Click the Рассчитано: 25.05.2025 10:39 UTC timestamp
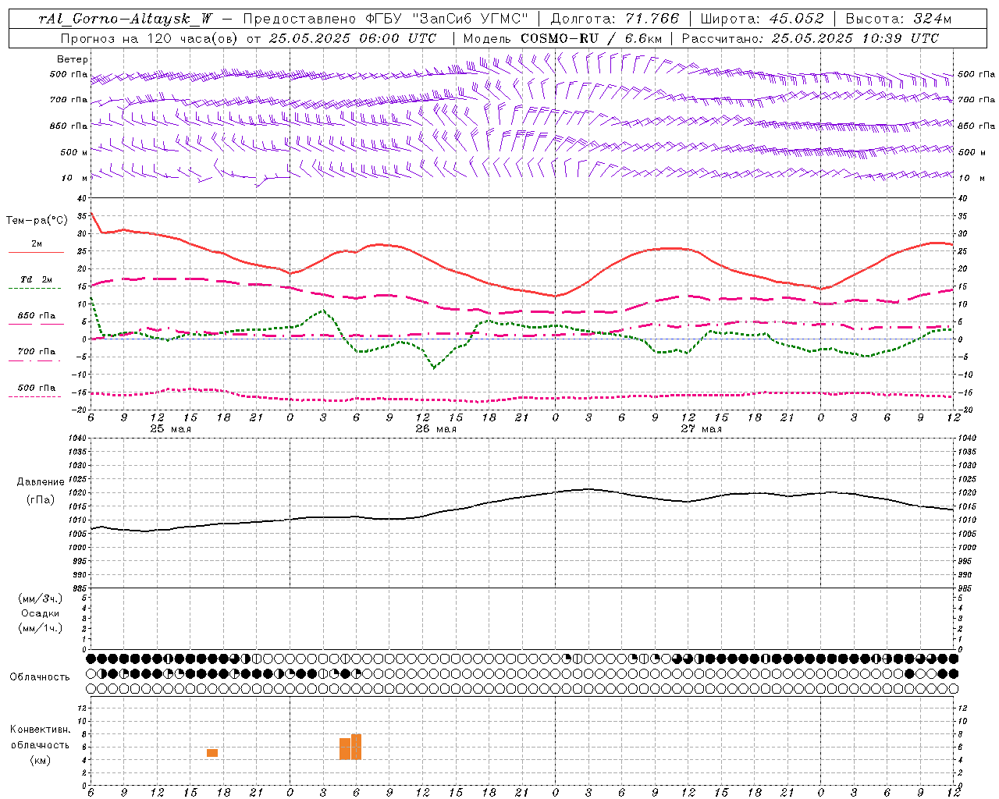Image resolution: width=999 pixels, height=799 pixels. coord(810,38)
